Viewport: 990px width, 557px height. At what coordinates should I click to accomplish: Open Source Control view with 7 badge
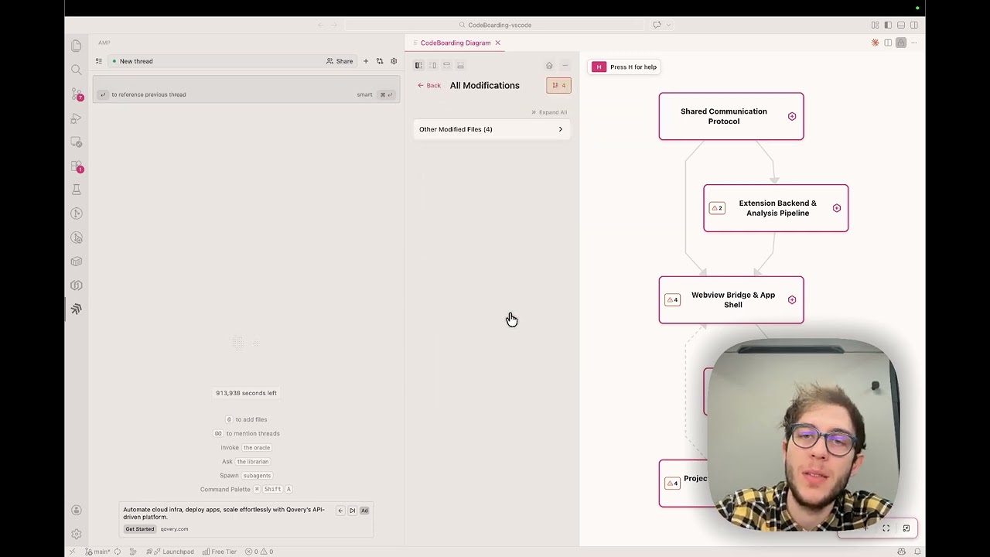pyautogui.click(x=76, y=94)
